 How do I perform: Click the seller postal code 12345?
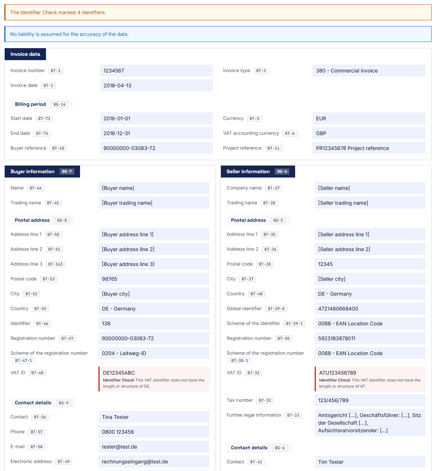[x=370, y=264]
